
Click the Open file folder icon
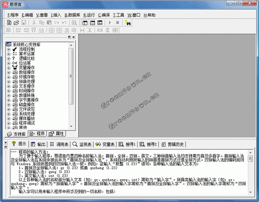(16, 23)
